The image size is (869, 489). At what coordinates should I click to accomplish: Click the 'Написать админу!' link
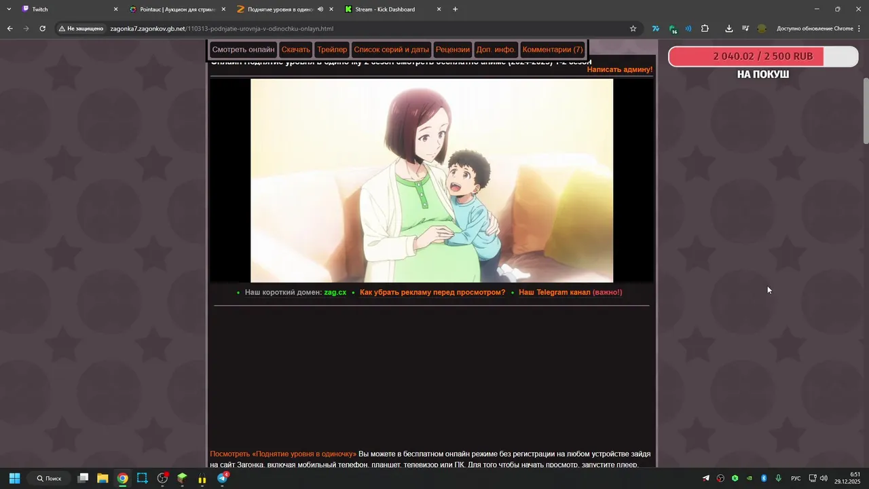pyautogui.click(x=619, y=69)
